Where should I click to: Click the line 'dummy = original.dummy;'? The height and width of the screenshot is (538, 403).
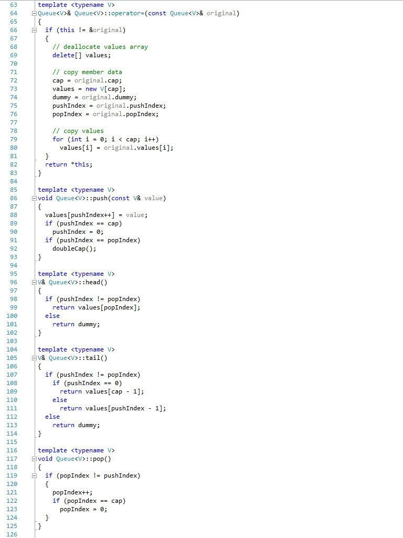click(94, 97)
